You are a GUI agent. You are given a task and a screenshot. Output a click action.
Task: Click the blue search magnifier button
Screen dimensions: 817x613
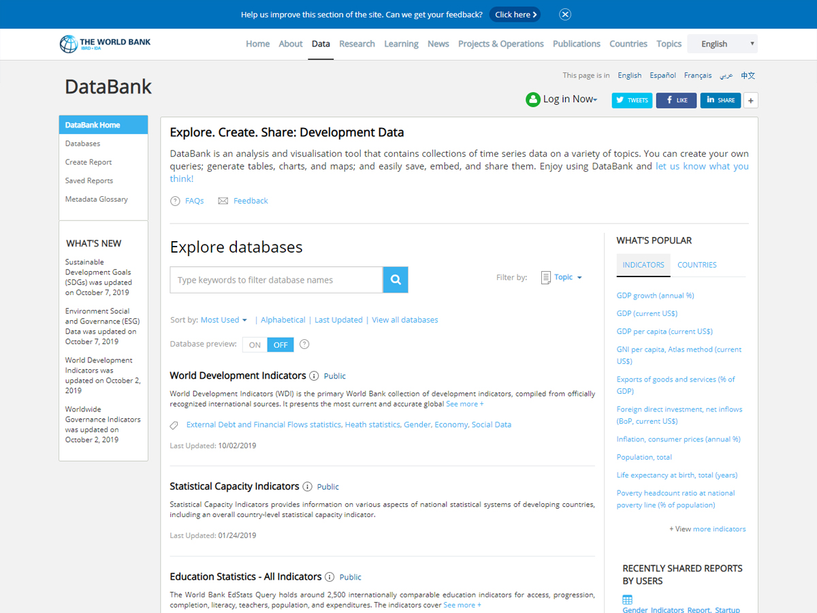pyautogui.click(x=396, y=280)
